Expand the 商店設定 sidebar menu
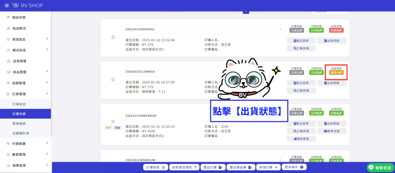The width and height of the screenshot is (395, 173). 47,39
